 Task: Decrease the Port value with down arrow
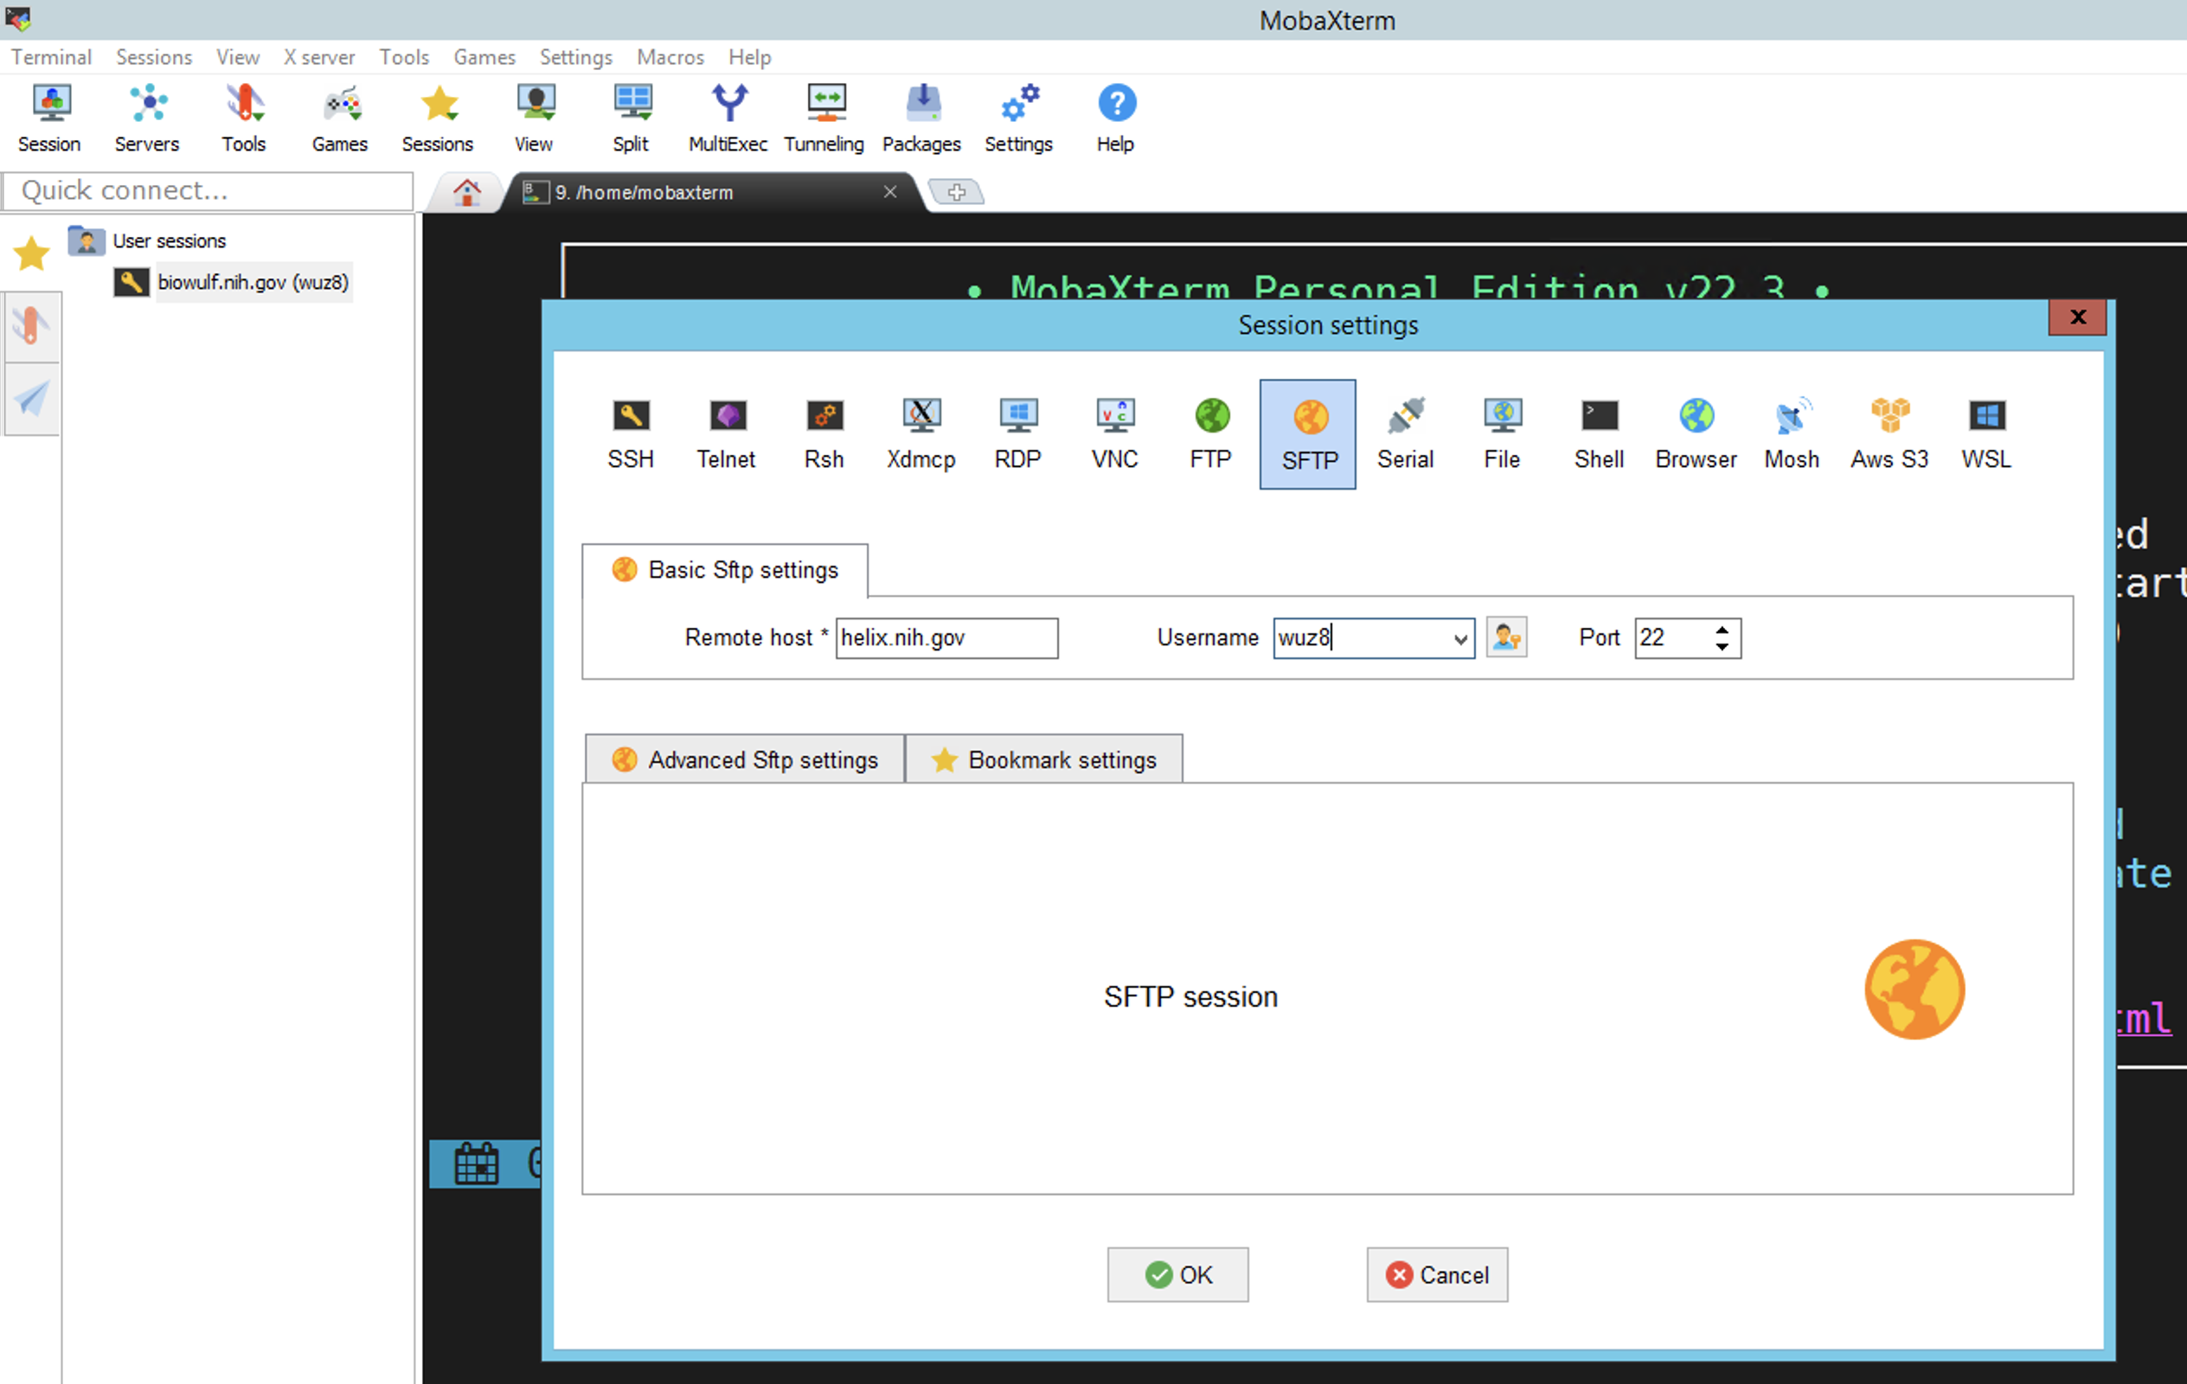coord(1721,647)
